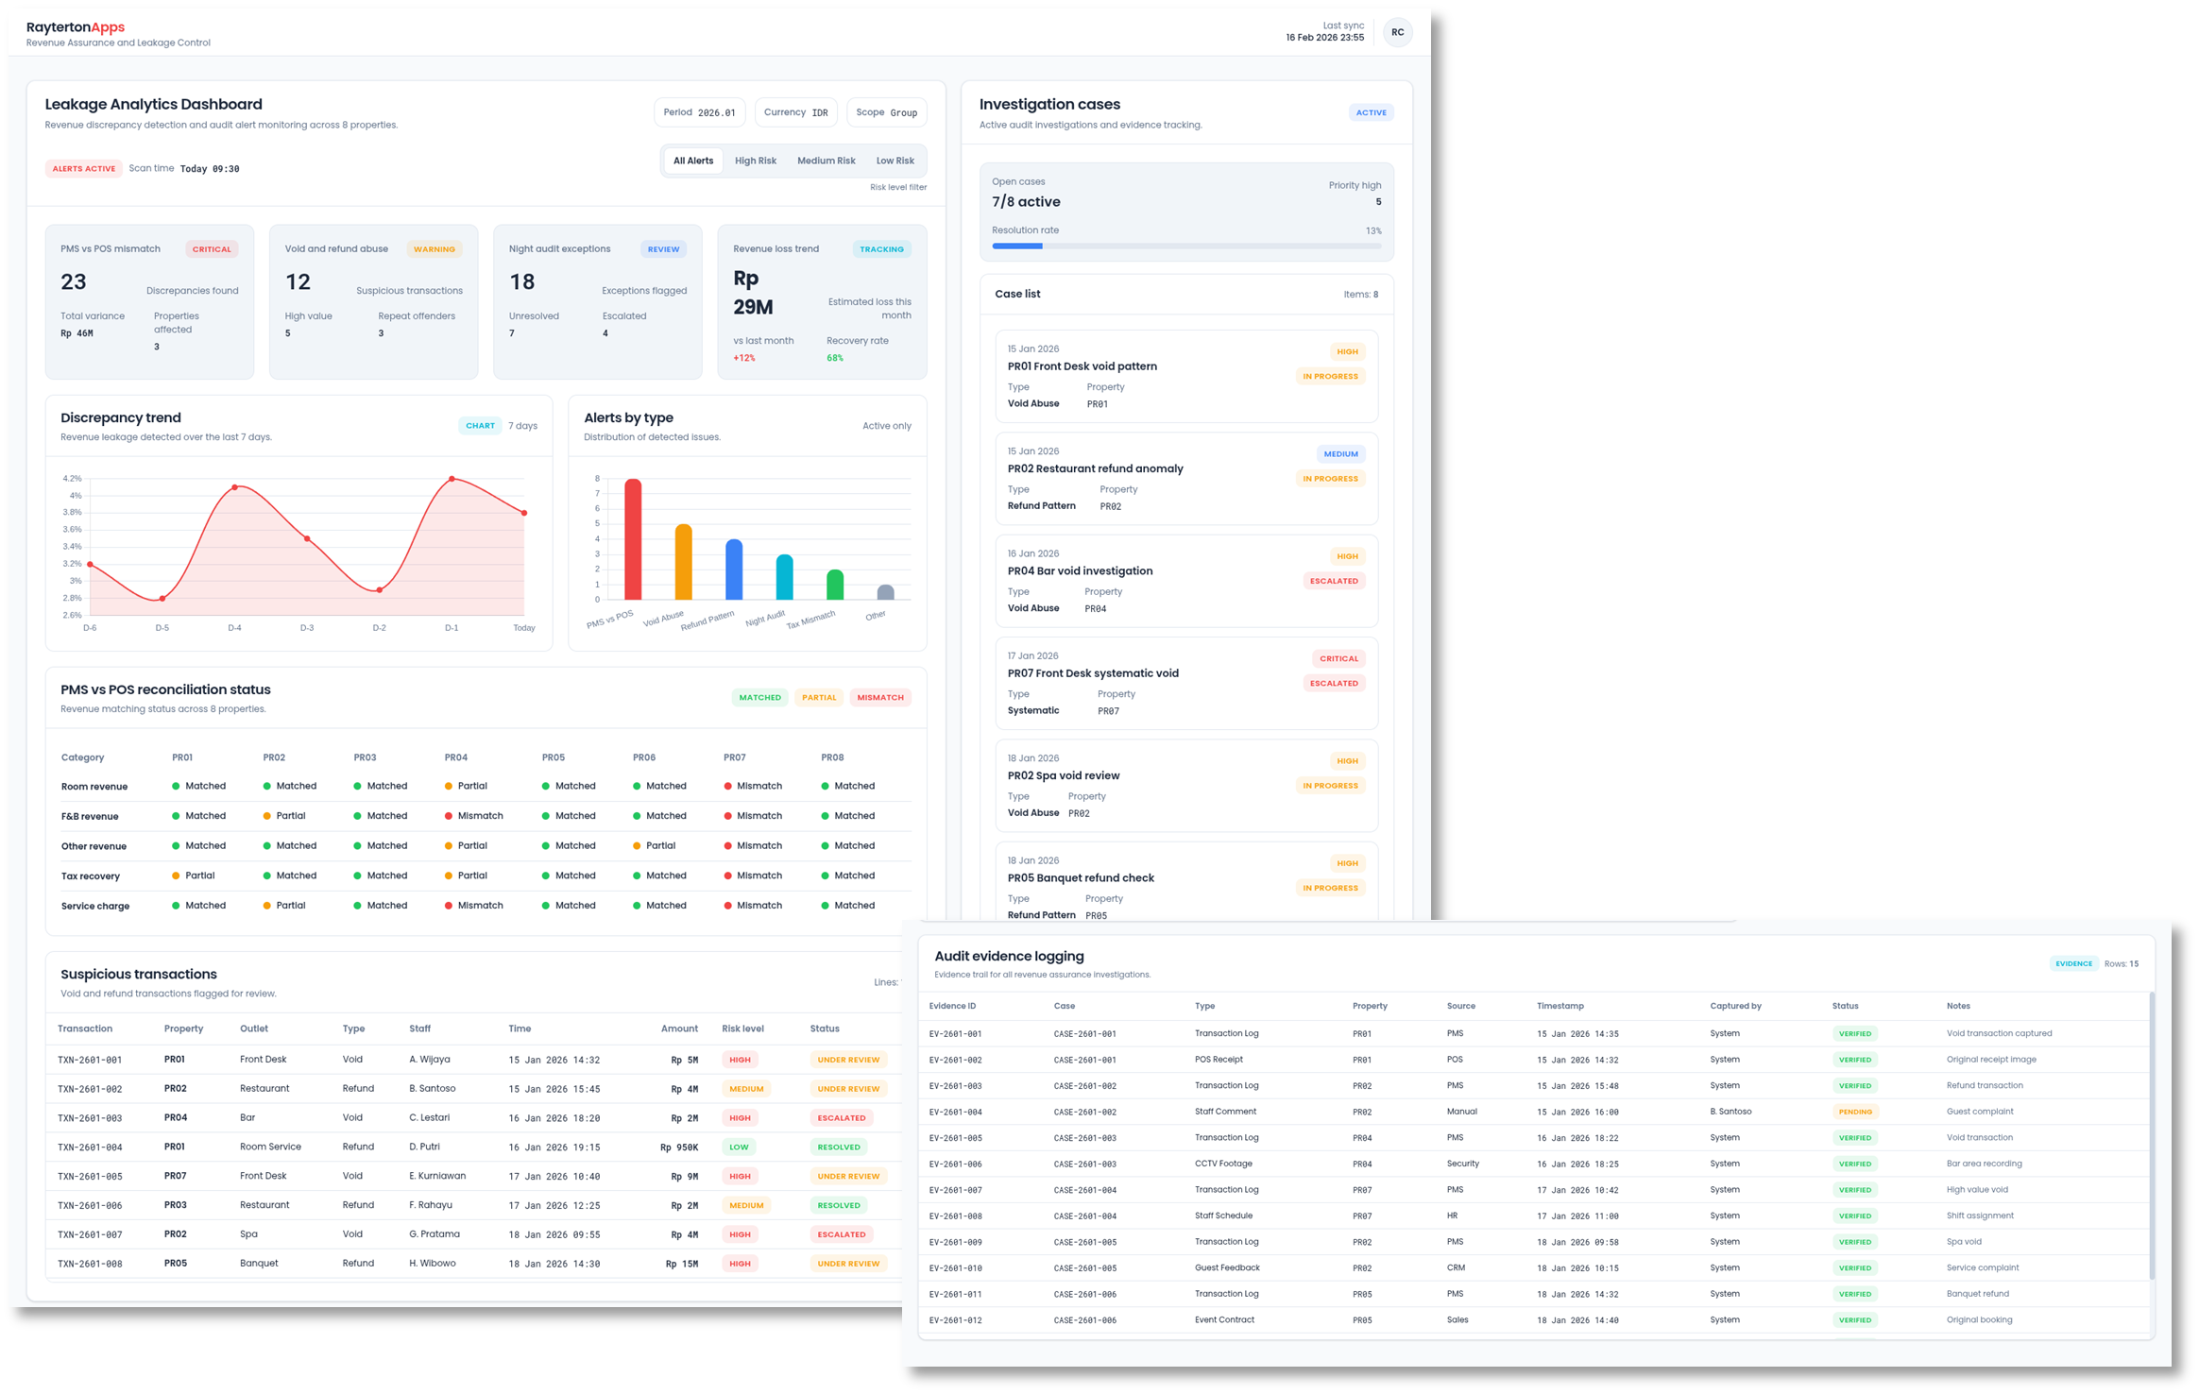The width and height of the screenshot is (2199, 1394).
Task: Select transaction row TXN-2601-005
Action: click(90, 1177)
